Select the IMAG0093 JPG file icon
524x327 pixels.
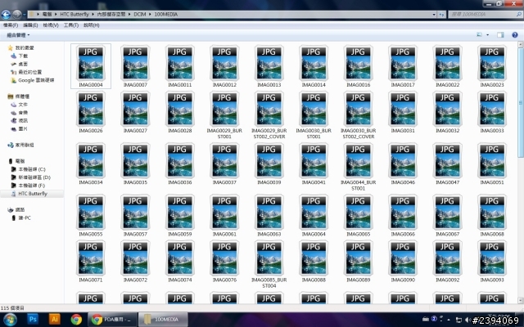[x=492, y=258]
